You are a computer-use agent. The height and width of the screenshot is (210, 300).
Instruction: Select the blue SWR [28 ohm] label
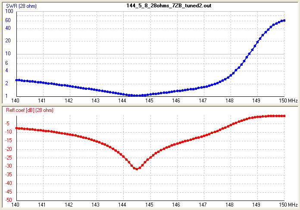[21, 6]
